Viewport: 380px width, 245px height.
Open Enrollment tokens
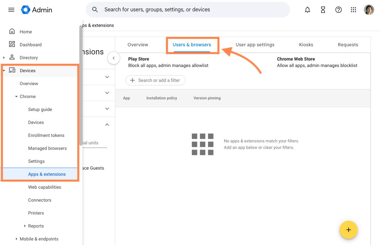(x=46, y=136)
